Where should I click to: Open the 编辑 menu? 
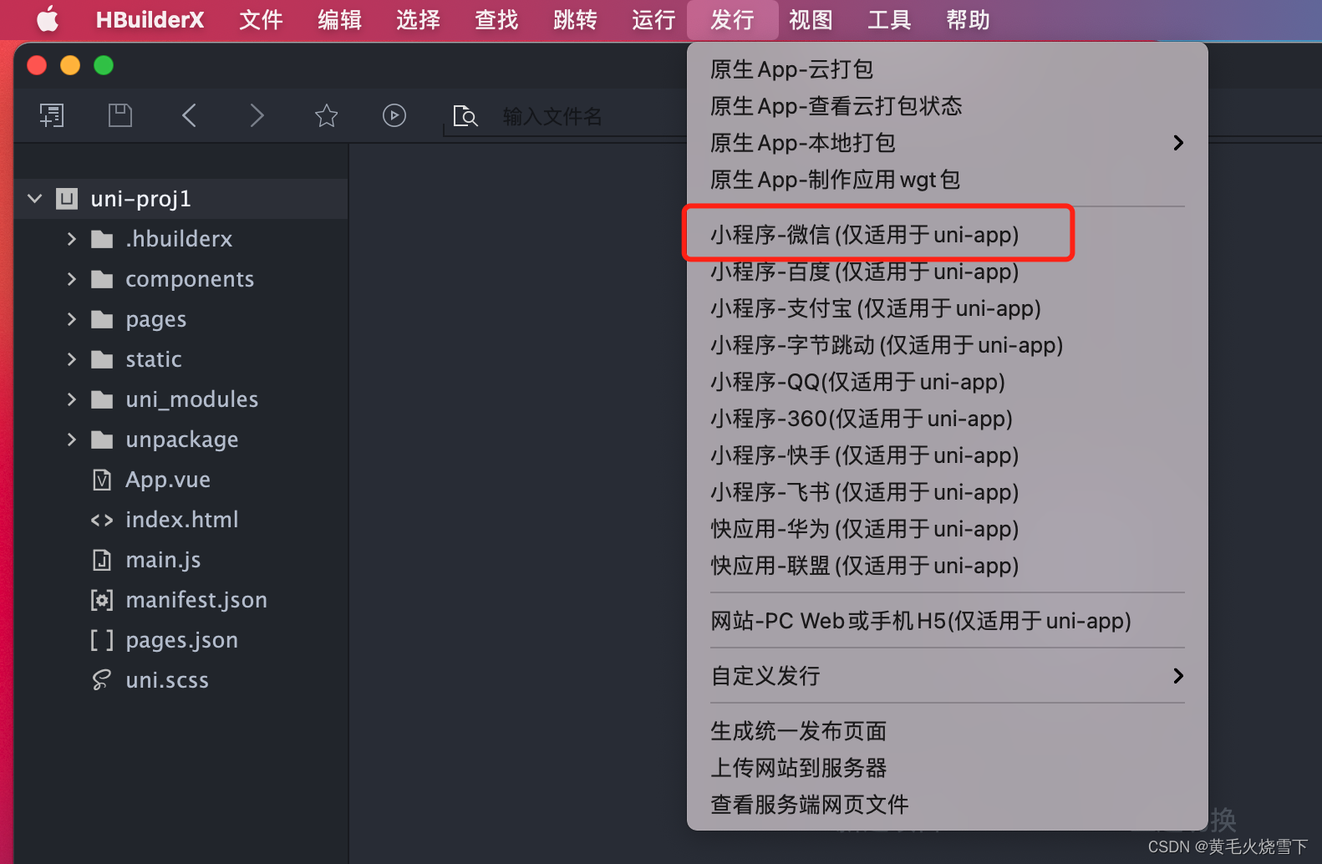coord(339,20)
